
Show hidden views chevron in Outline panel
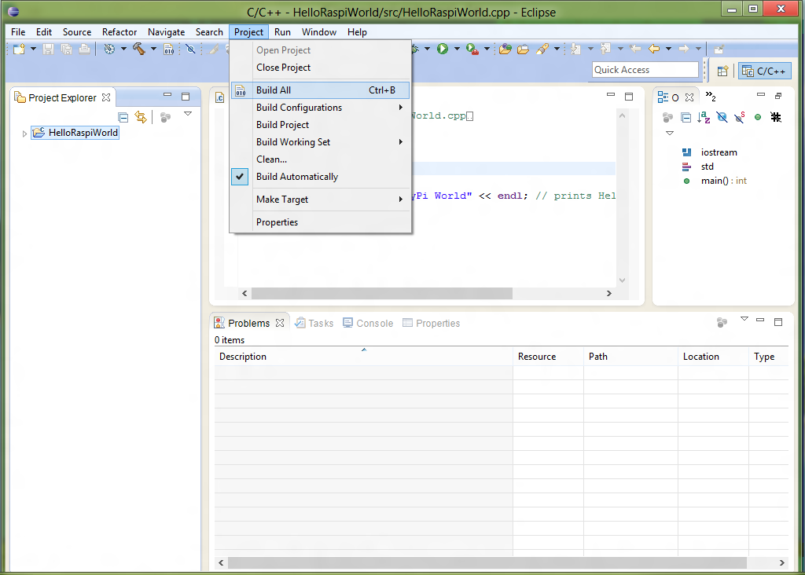pos(711,97)
